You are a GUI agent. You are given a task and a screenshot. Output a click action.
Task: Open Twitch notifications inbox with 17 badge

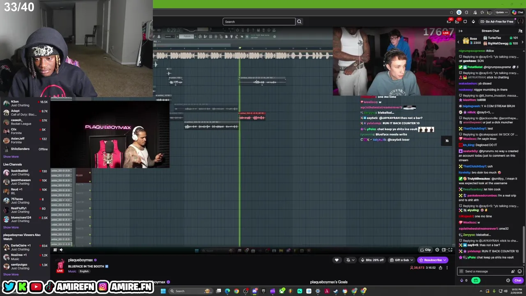pyautogui.click(x=457, y=21)
